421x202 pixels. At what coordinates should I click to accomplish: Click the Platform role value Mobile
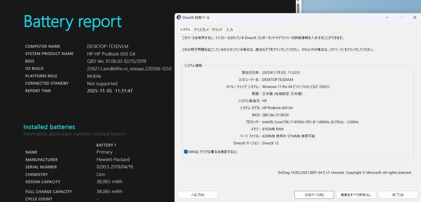pyautogui.click(x=94, y=76)
